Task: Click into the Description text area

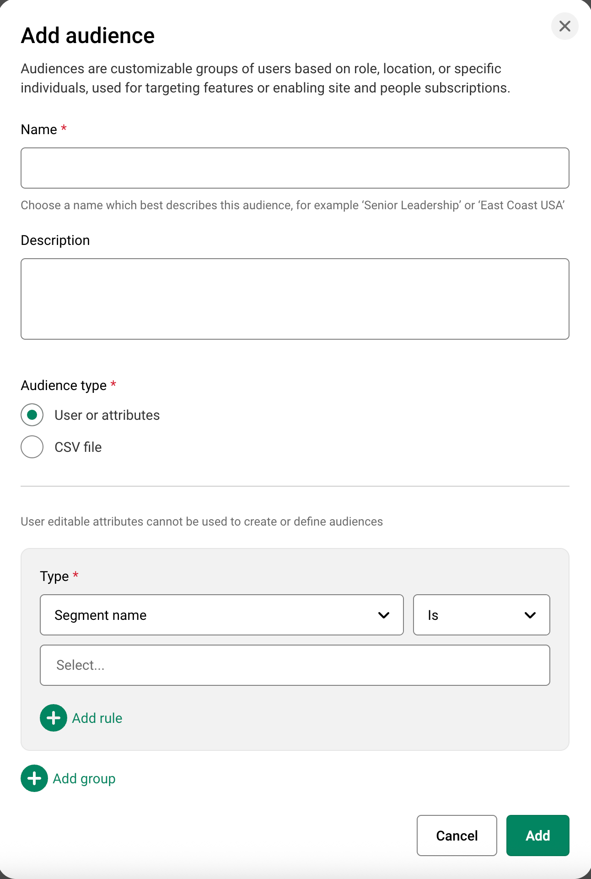Action: 295,299
